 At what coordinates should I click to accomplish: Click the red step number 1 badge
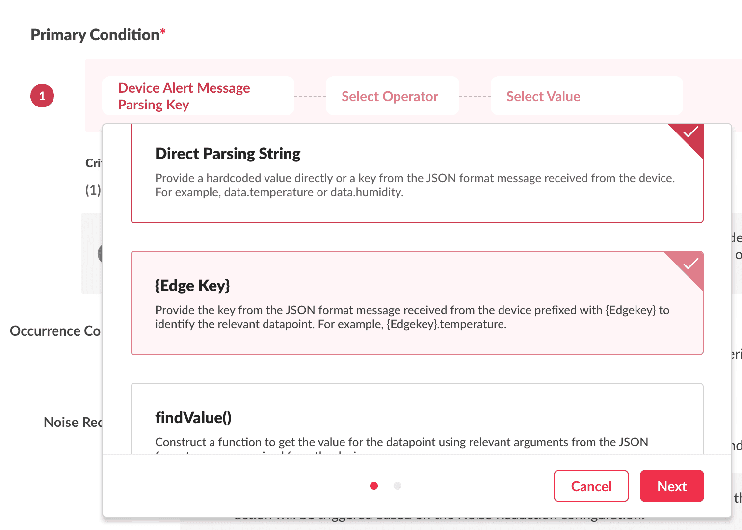42,96
